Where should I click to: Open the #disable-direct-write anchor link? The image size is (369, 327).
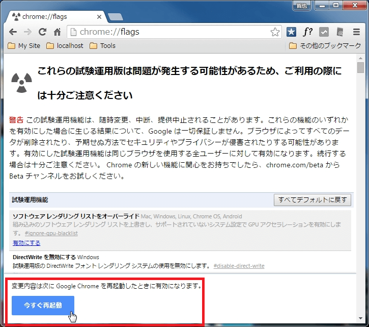point(239,266)
